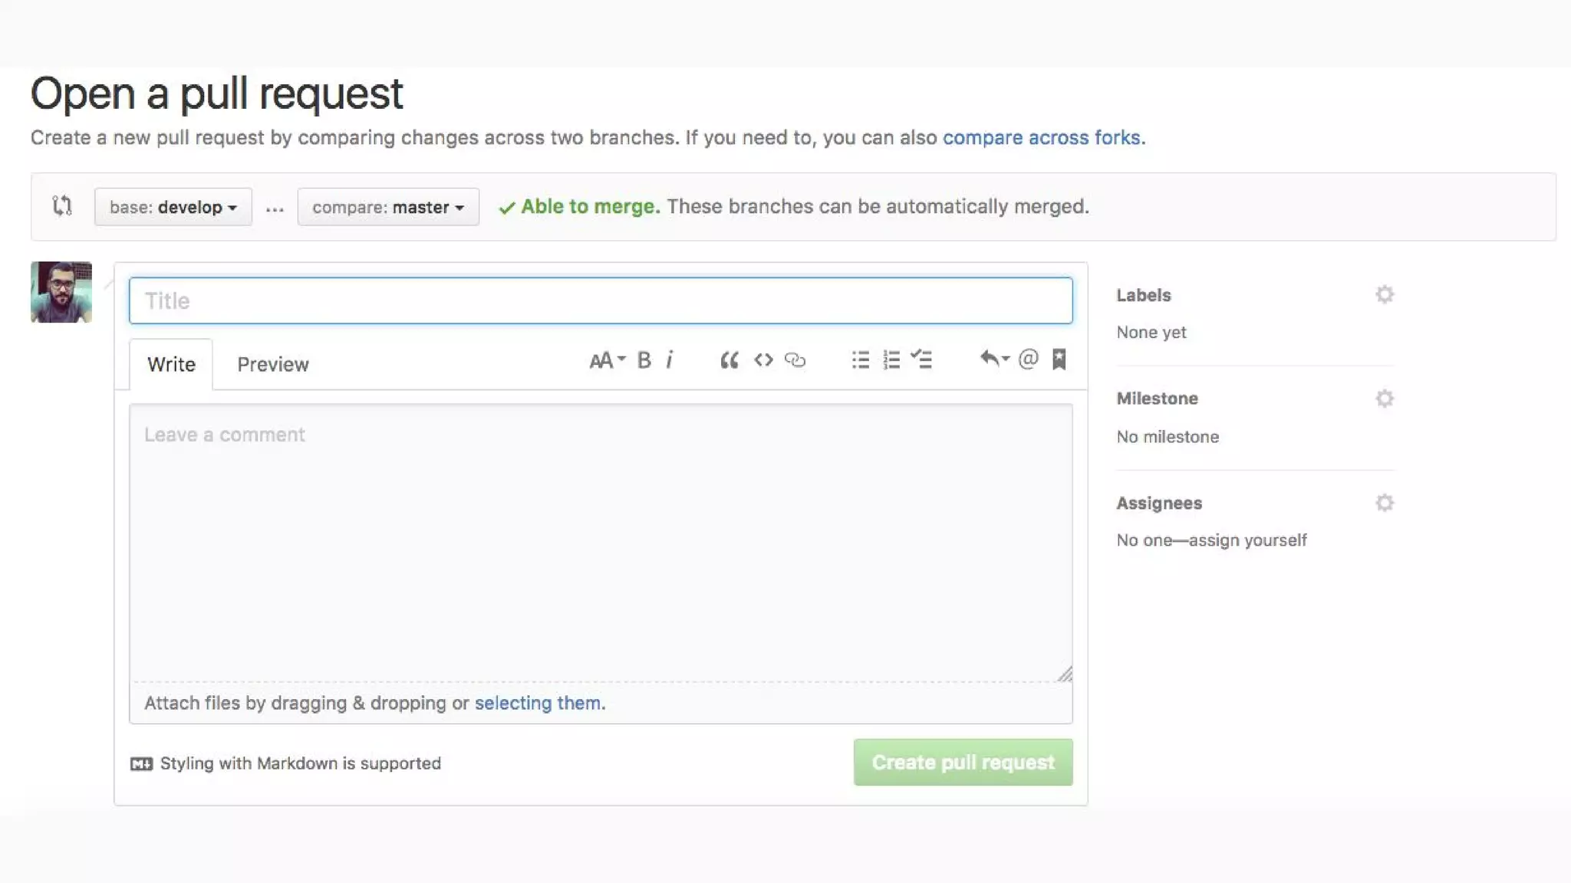Click into the Title input field
1571x883 pixels.
(601, 300)
